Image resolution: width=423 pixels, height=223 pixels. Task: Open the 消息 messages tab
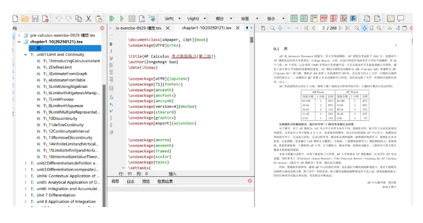[x=115, y=181]
